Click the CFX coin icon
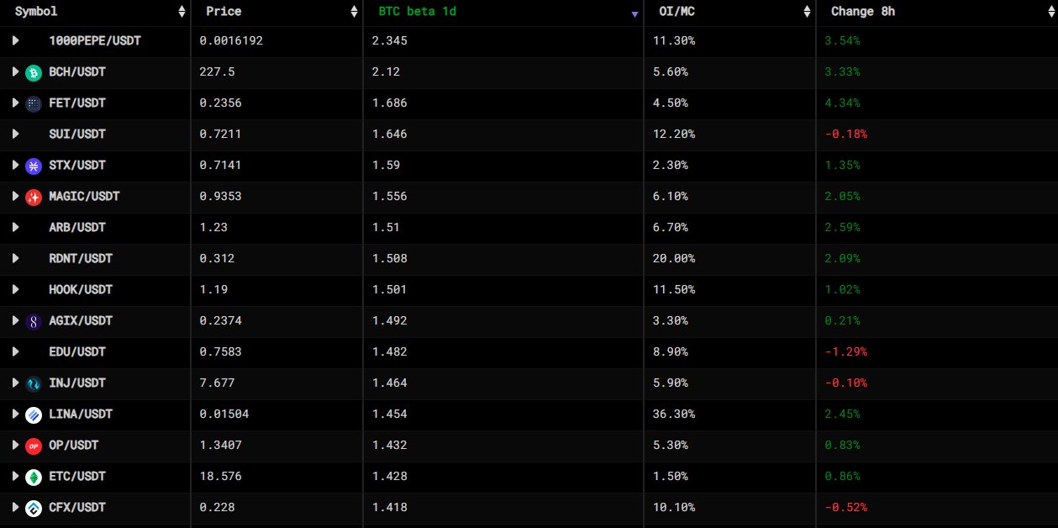Viewport: 1058px width, 528px height. pos(34,508)
